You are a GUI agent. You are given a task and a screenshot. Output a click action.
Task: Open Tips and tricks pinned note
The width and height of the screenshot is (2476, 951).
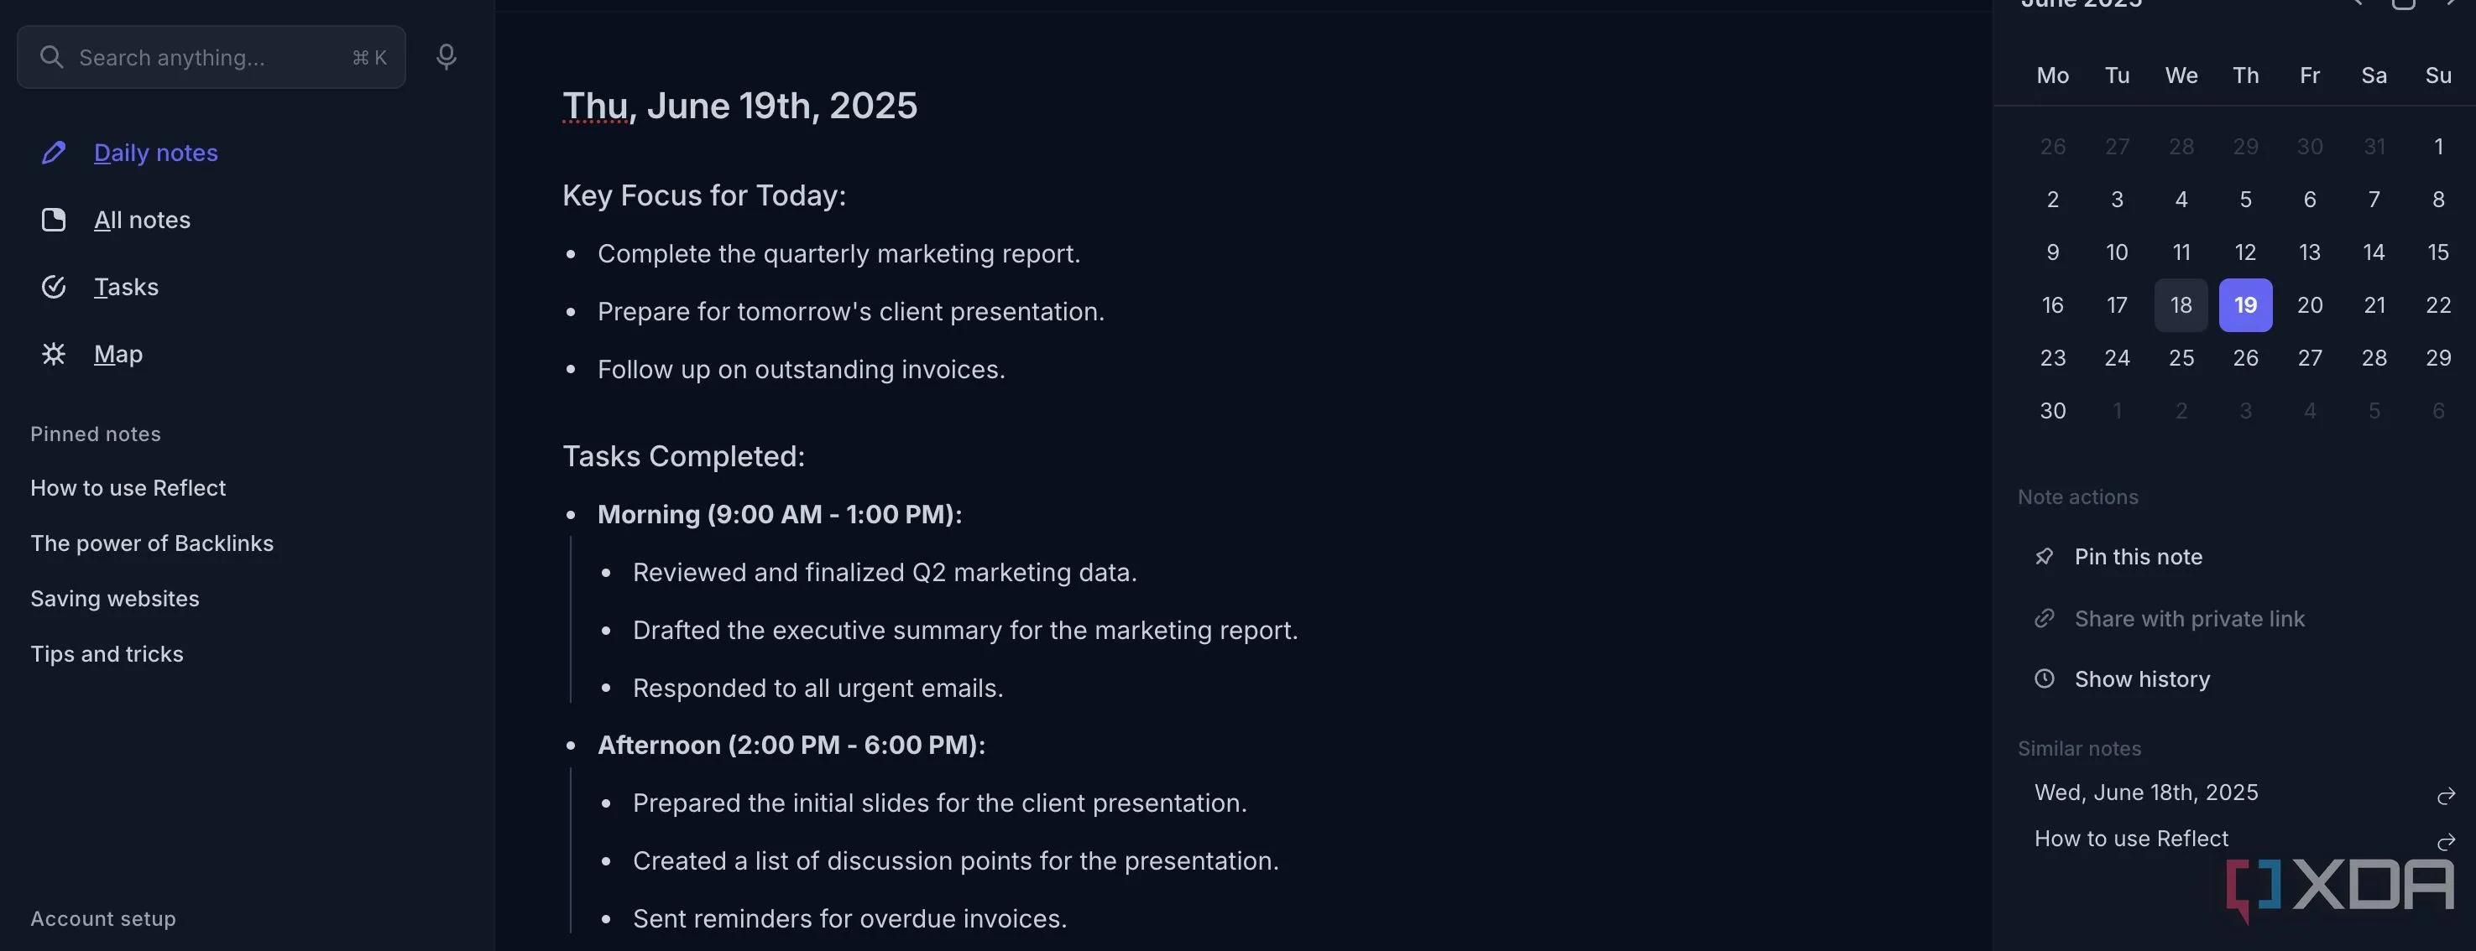(107, 654)
